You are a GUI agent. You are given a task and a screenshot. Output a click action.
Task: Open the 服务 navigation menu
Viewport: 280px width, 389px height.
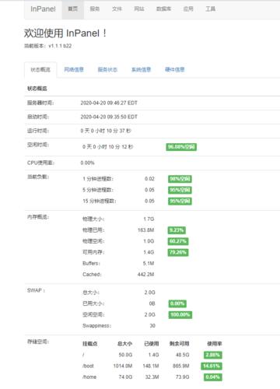point(95,9)
